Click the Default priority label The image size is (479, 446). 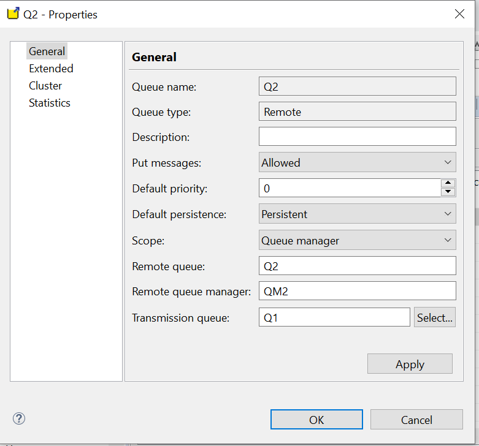pyautogui.click(x=169, y=189)
